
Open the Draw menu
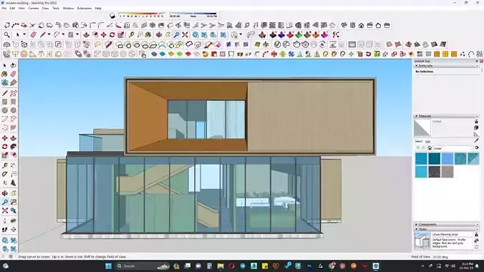(x=45, y=9)
